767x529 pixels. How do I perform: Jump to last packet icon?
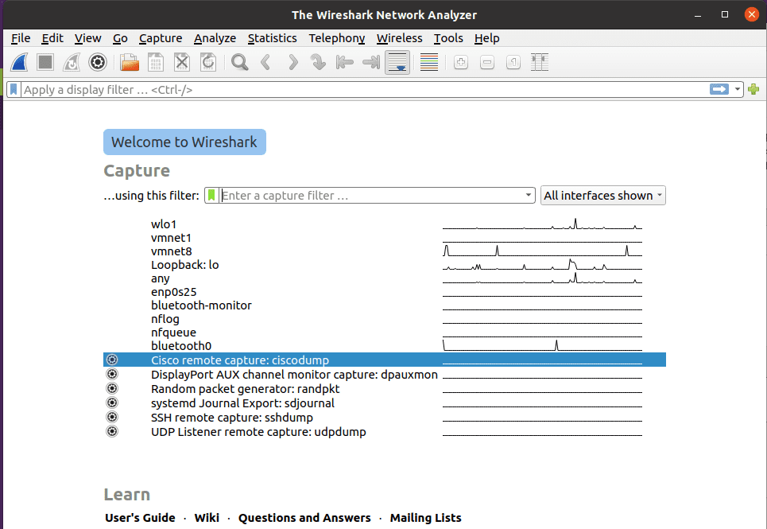pos(370,63)
